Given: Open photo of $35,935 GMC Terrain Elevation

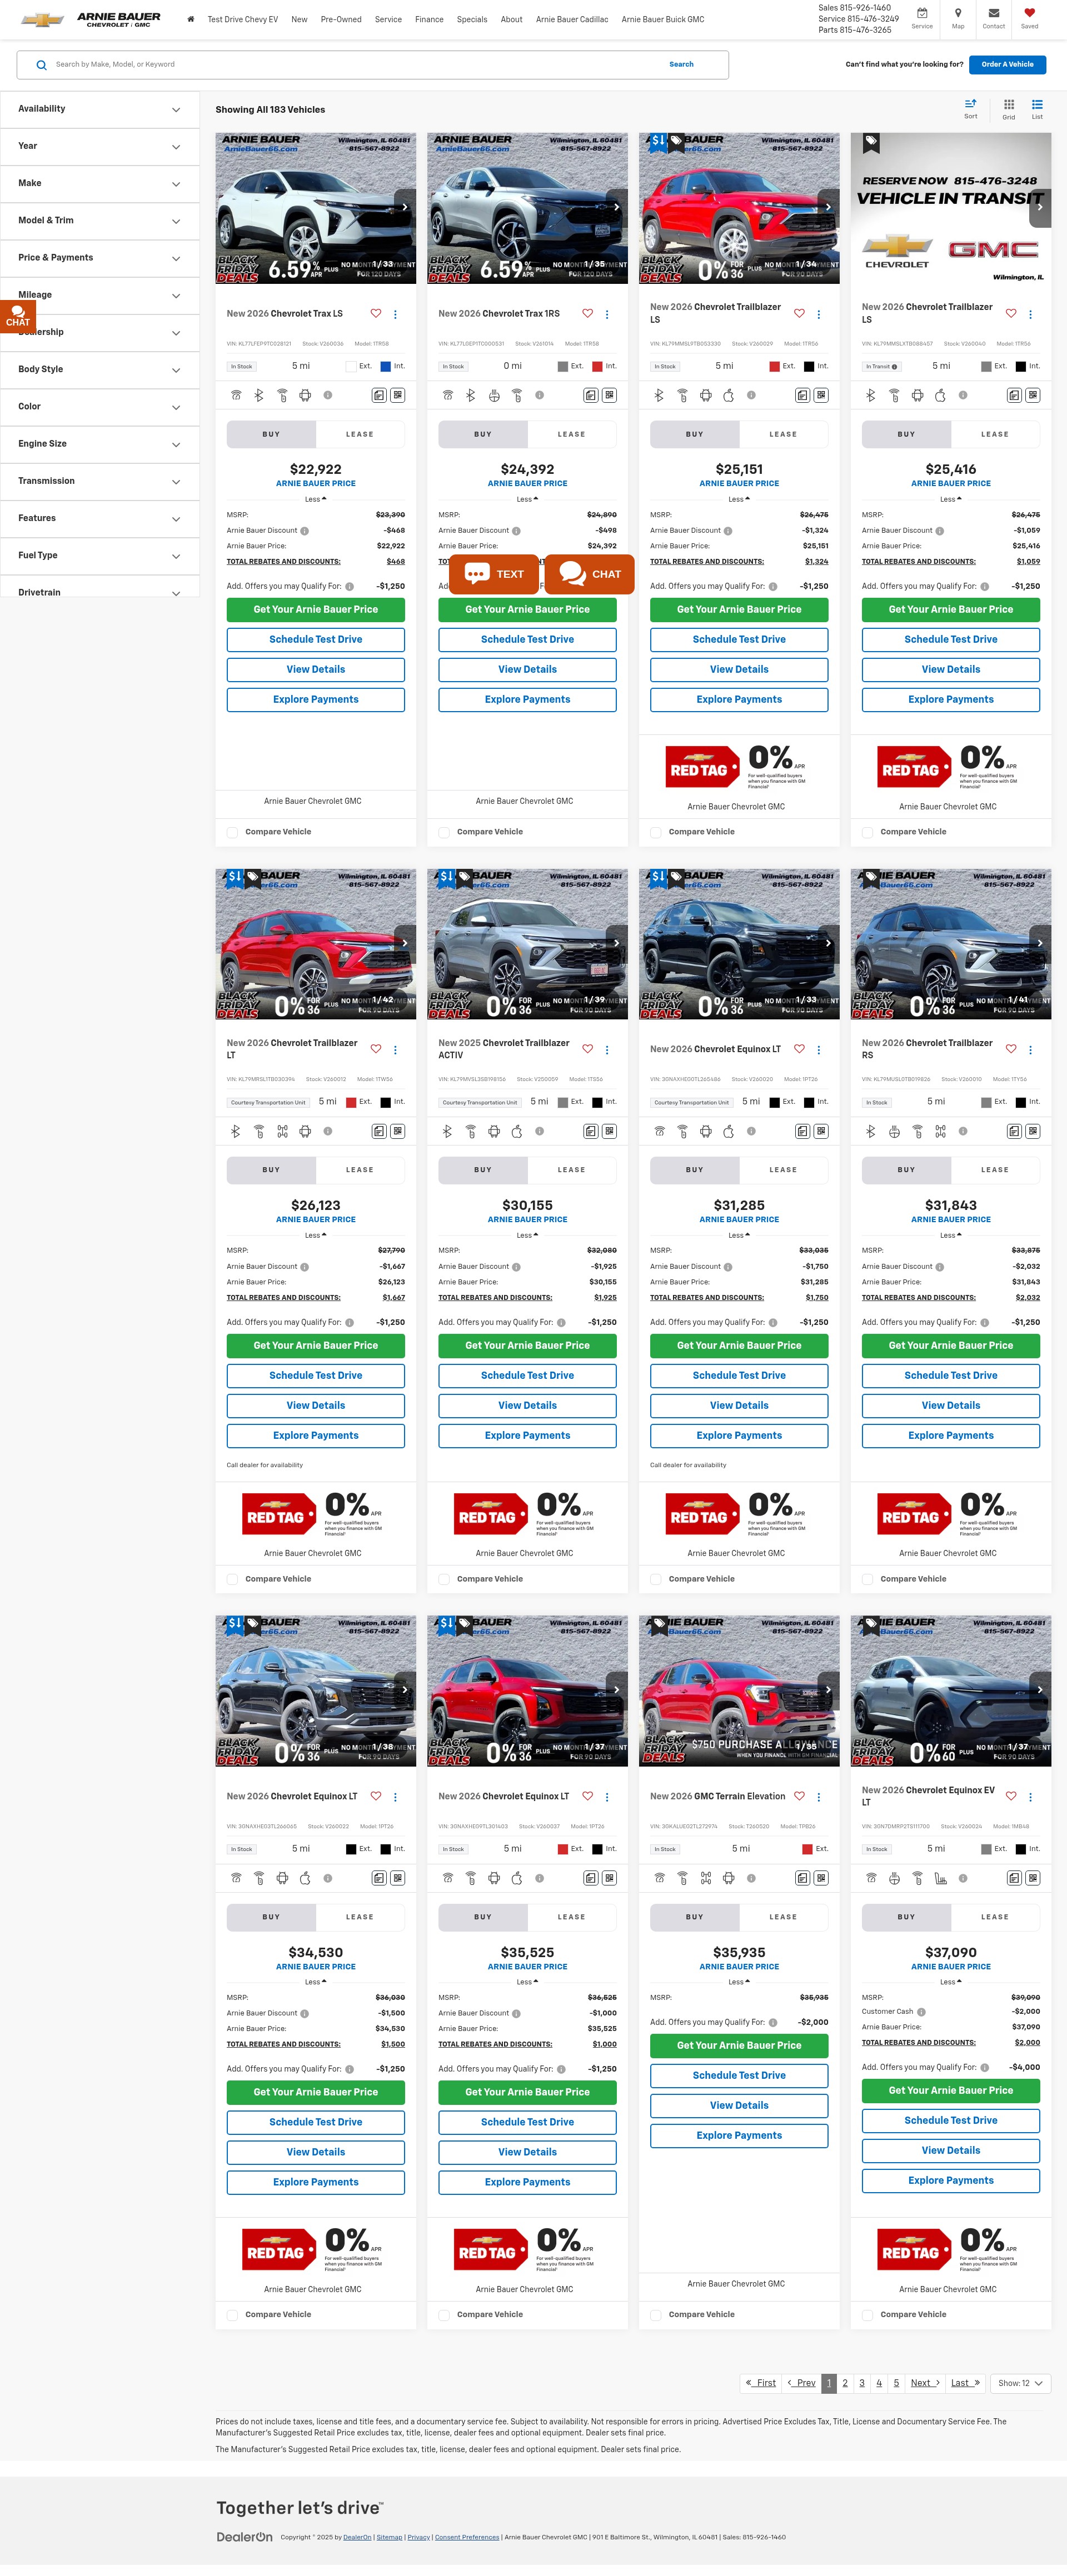Looking at the screenshot, I should click(739, 1691).
